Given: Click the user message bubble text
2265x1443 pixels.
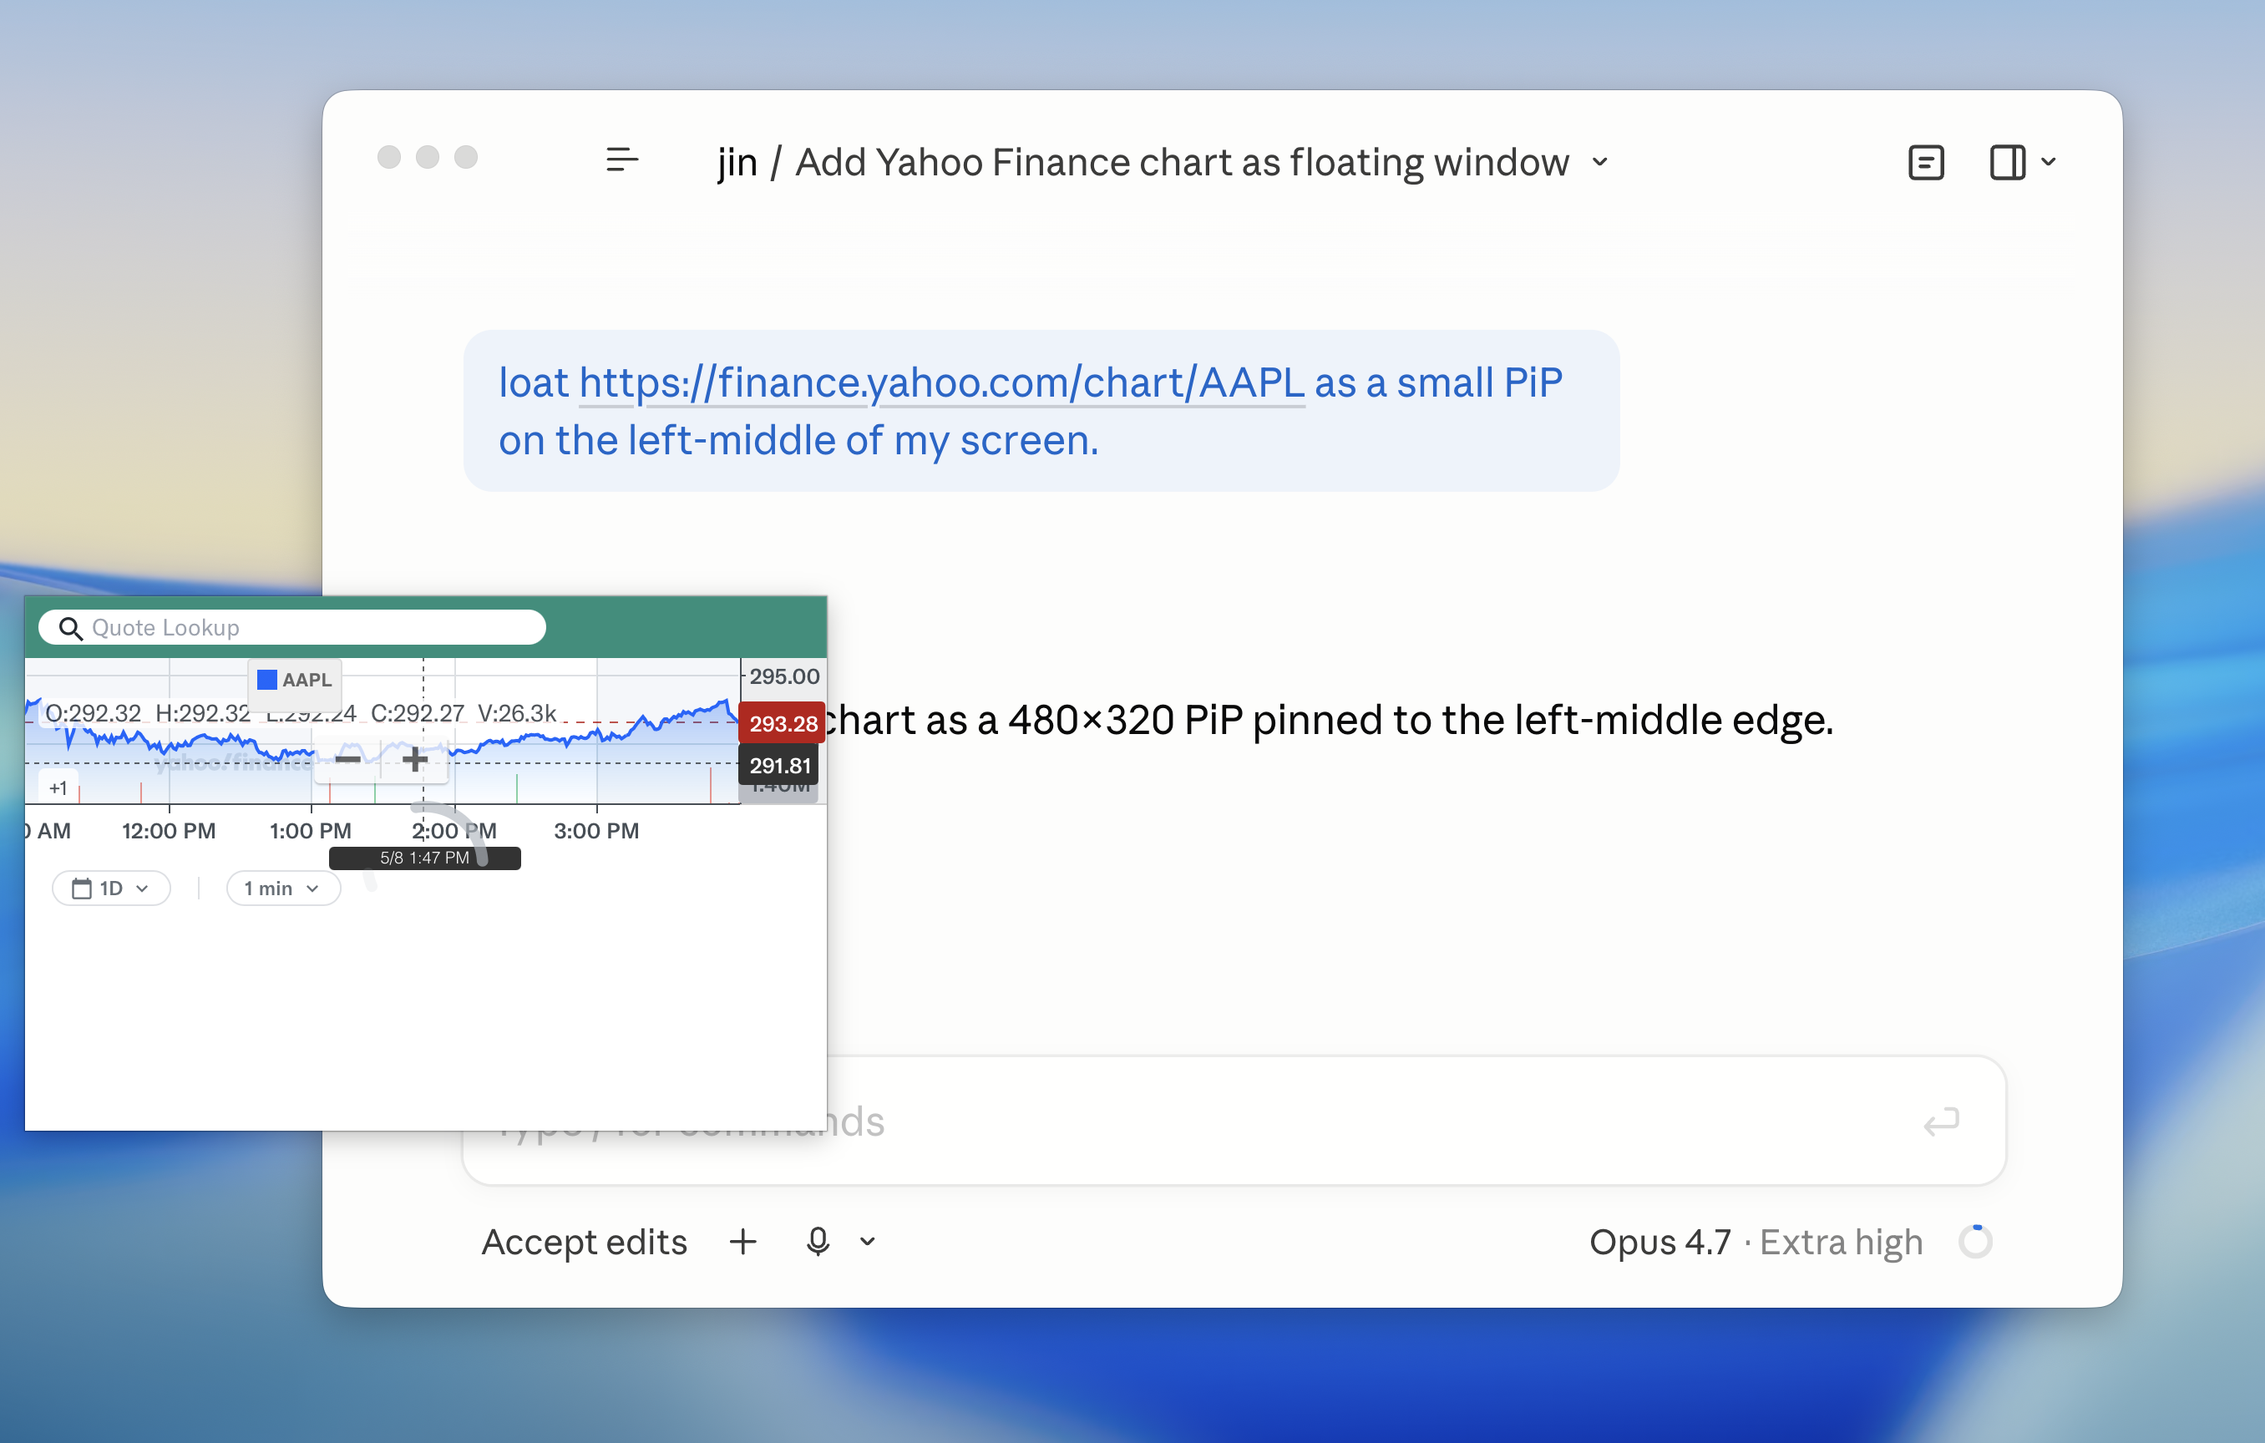Looking at the screenshot, I should coord(1031,411).
